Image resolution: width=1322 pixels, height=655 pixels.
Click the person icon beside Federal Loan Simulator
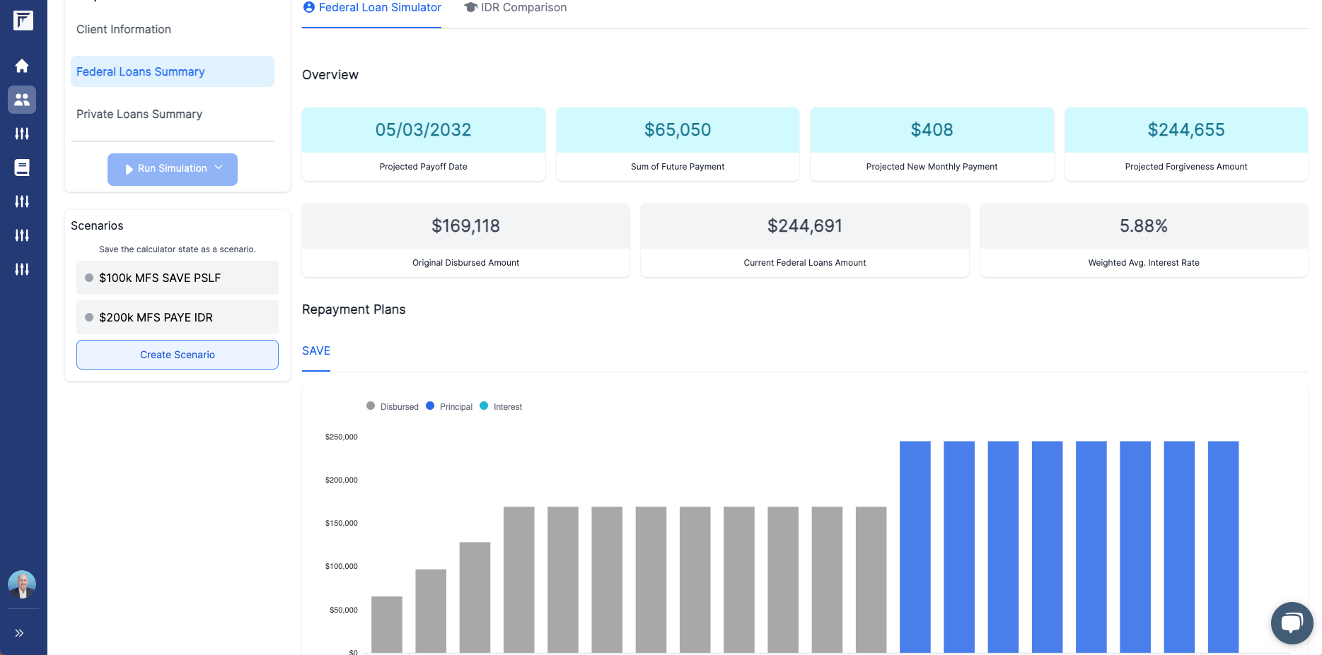(x=308, y=7)
